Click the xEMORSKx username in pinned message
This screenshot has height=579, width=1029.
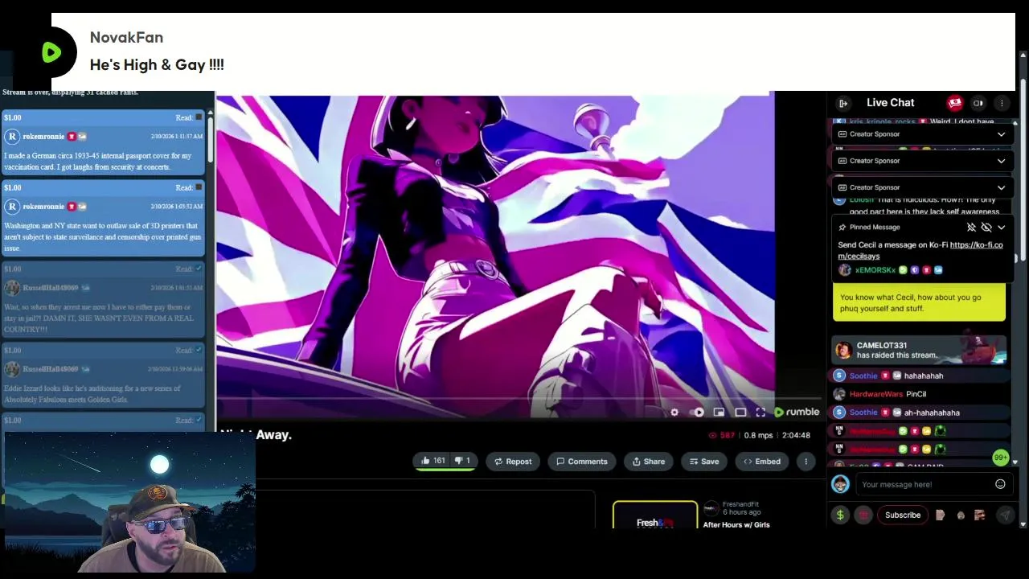click(x=875, y=270)
